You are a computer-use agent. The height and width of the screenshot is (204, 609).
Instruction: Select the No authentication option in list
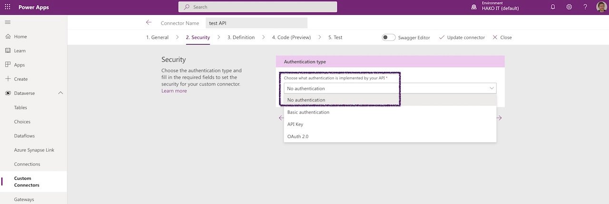point(390,100)
